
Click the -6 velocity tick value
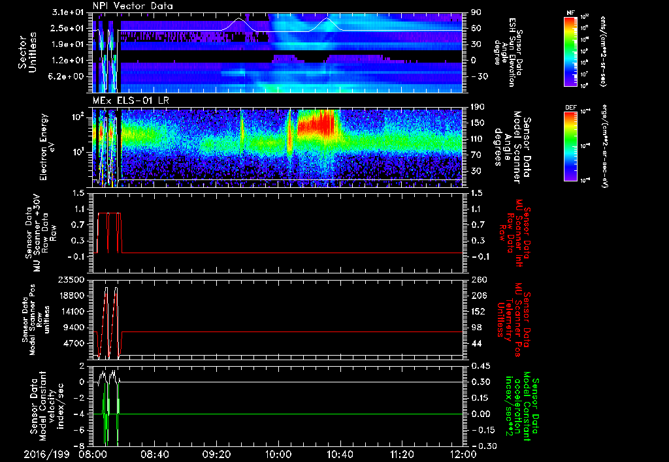point(79,431)
